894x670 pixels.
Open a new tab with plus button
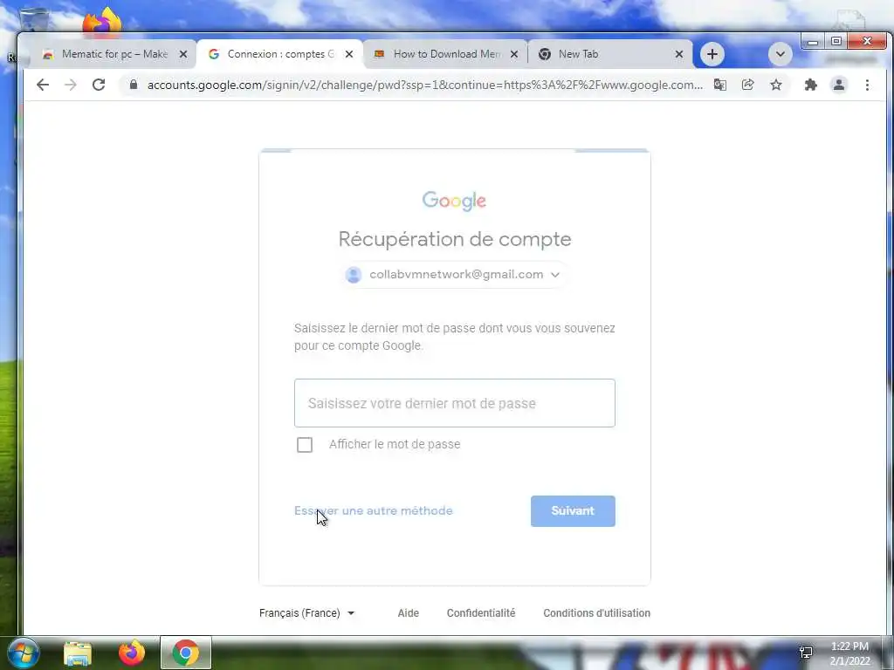click(712, 54)
